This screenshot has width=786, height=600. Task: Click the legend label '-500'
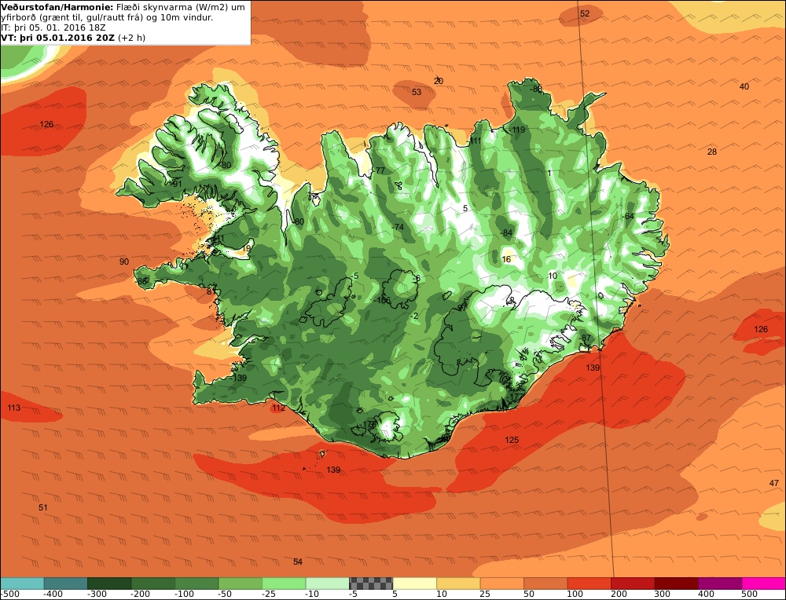click(x=10, y=595)
